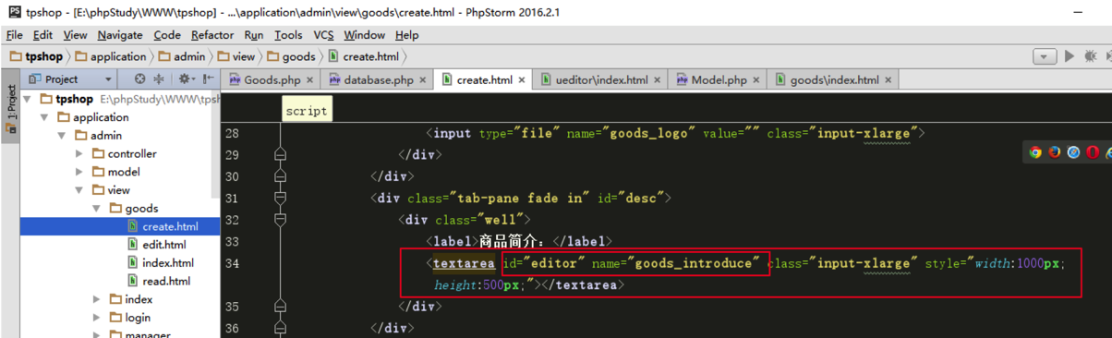Click goods in the breadcrumb bar

click(x=291, y=56)
